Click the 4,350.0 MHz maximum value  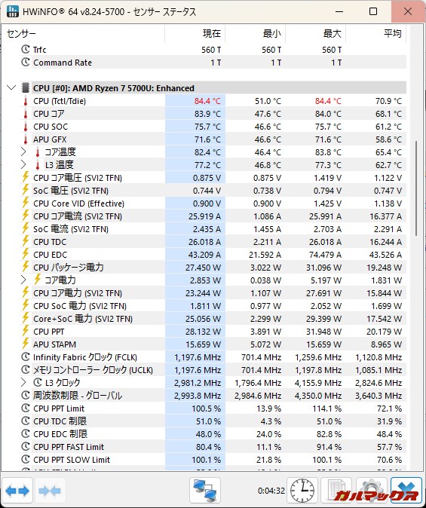318,396
